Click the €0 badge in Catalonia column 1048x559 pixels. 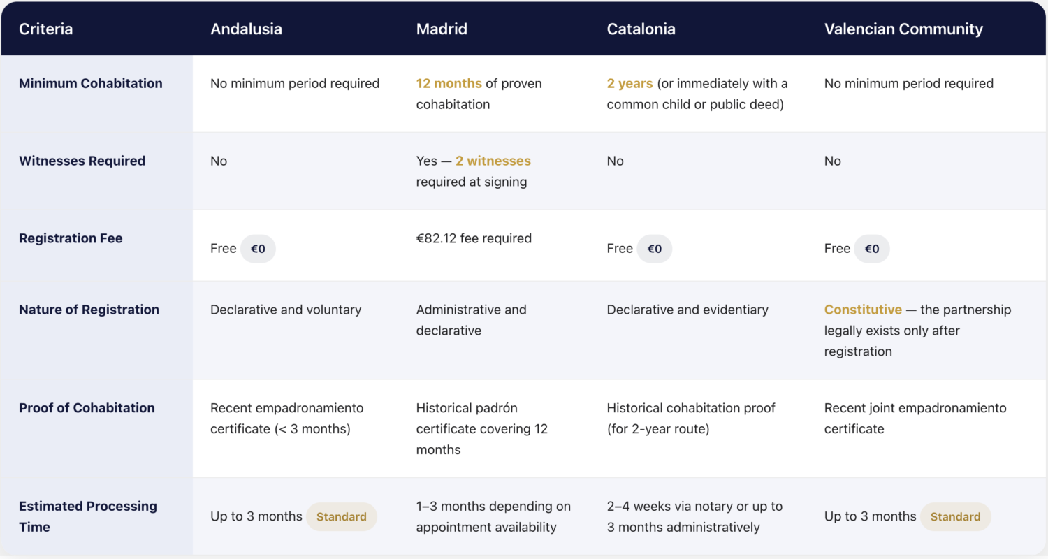point(654,249)
